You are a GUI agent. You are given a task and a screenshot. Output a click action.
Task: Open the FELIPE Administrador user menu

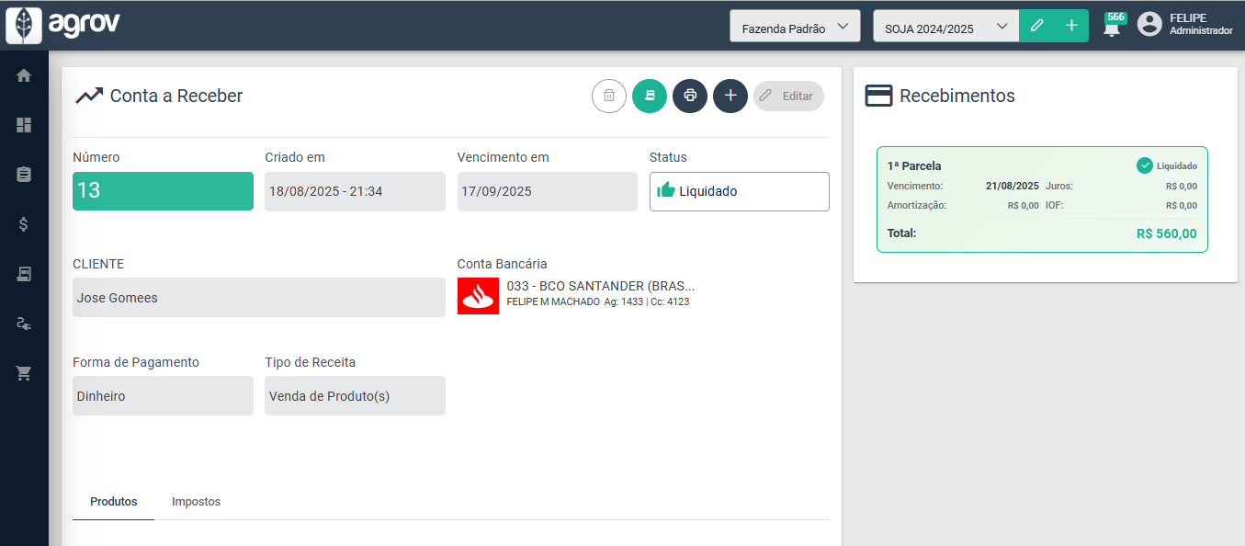click(x=1185, y=25)
